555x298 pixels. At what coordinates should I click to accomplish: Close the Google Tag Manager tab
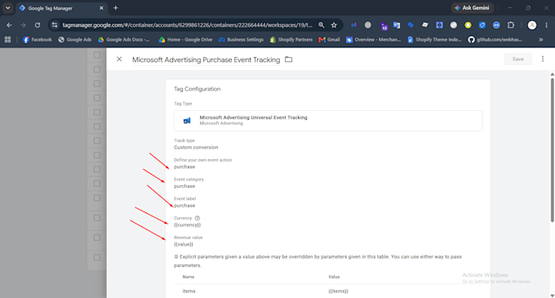click(x=101, y=8)
